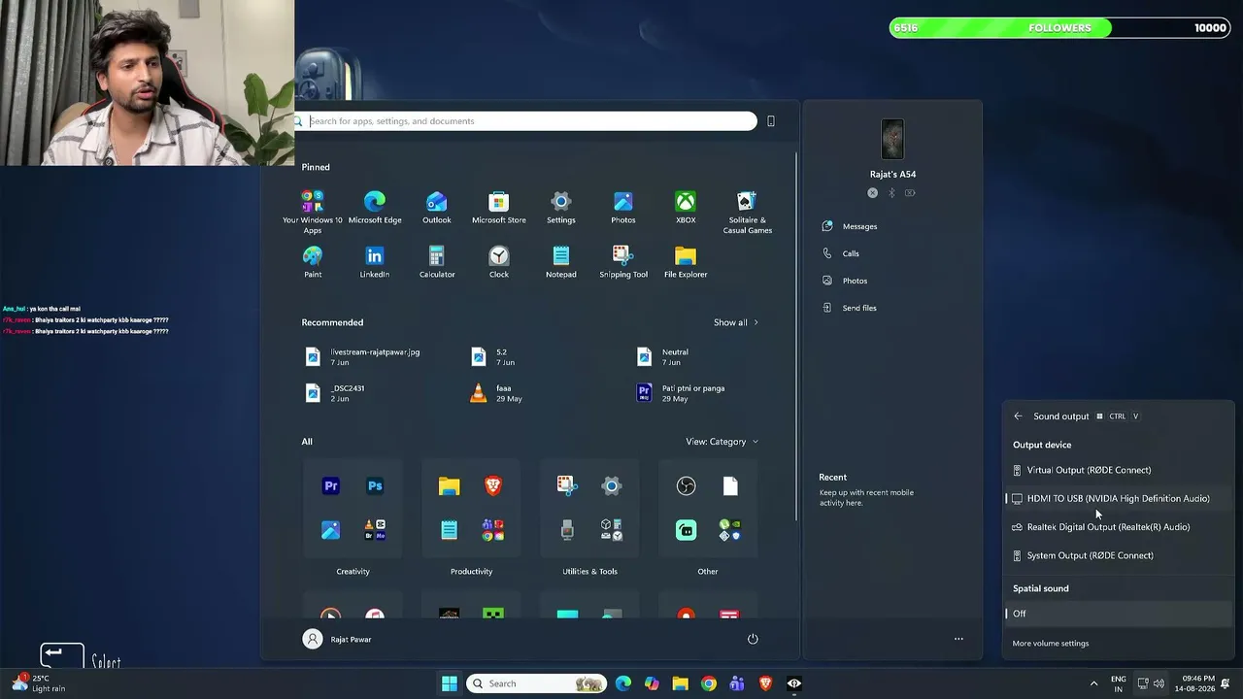Open Microsoft Store pinned app
Image resolution: width=1243 pixels, height=699 pixels.
coord(499,209)
